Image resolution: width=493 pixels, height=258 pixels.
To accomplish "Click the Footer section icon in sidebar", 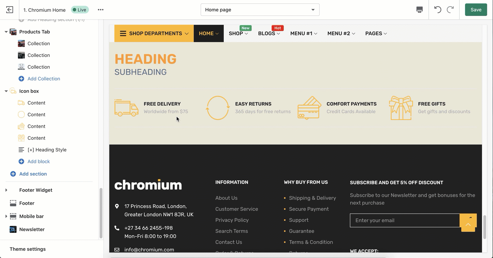I will pos(13,203).
